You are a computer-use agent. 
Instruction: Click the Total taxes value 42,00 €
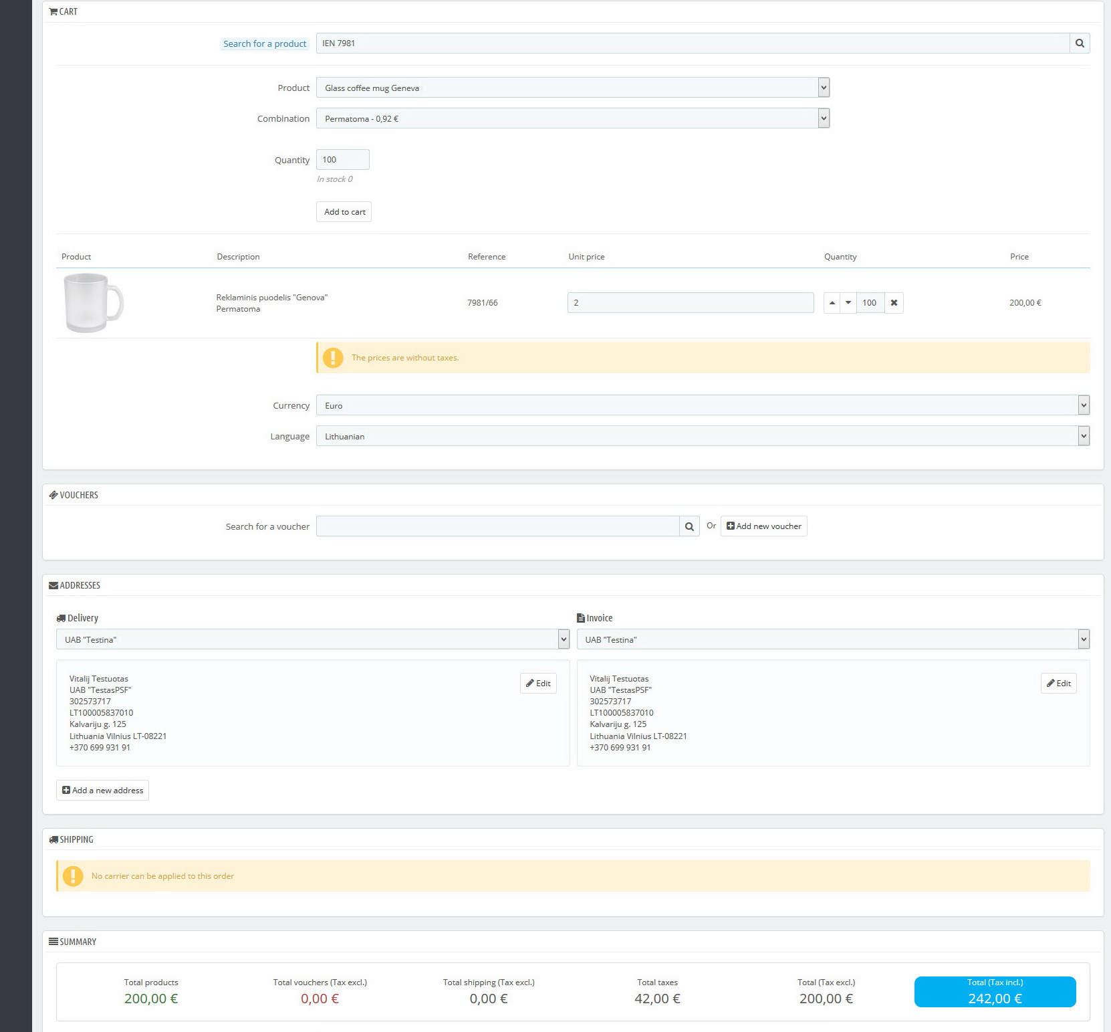click(x=658, y=999)
